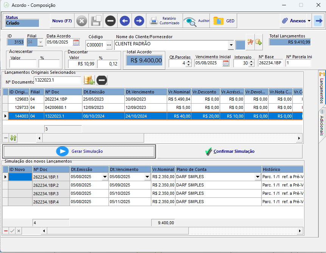The image size is (326, 253).
Task: Click the Acrescentar Valor field
Action: point(23,64)
